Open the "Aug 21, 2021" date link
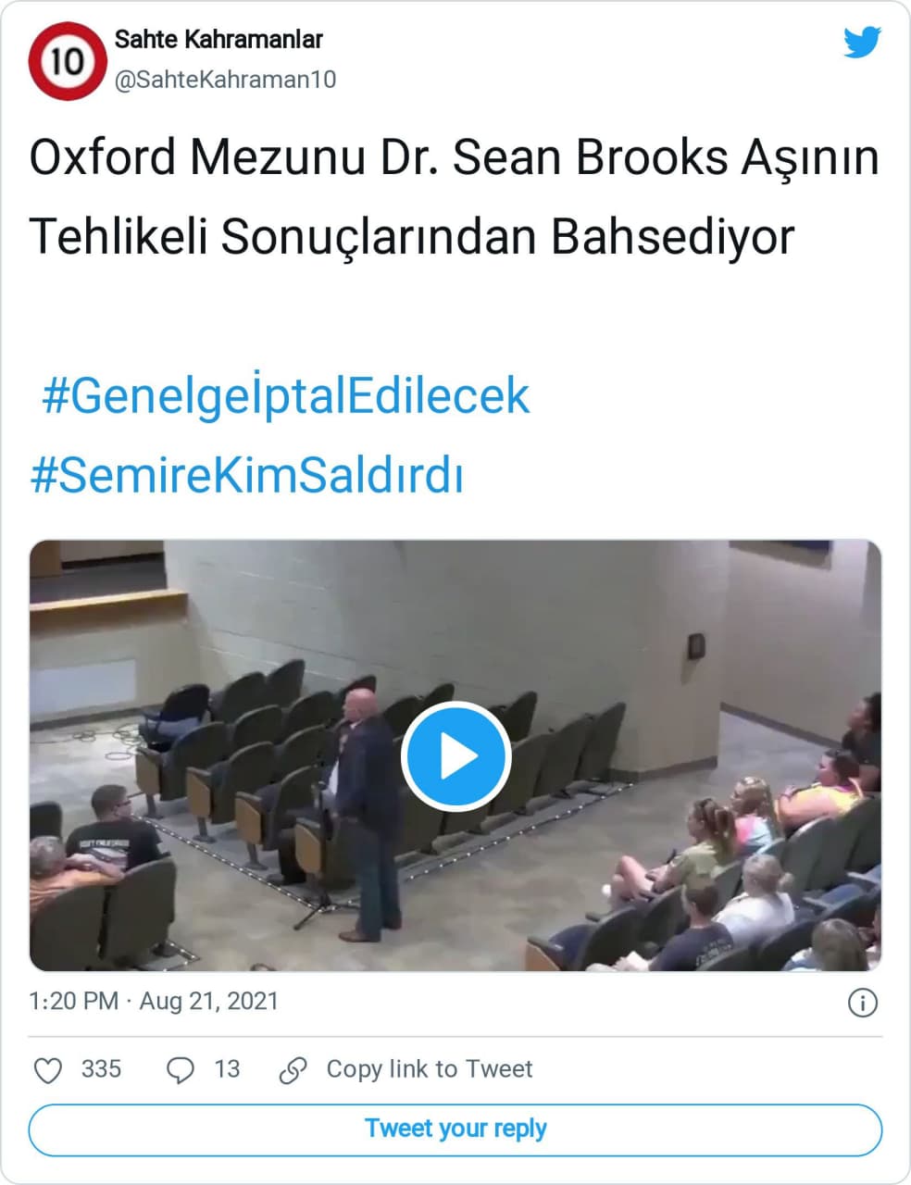Image resolution: width=911 pixels, height=1185 pixels. click(208, 1002)
